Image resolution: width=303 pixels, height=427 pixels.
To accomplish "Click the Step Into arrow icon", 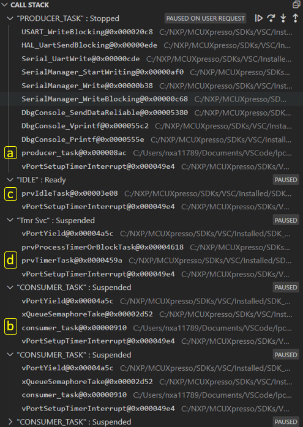I will (283, 18).
